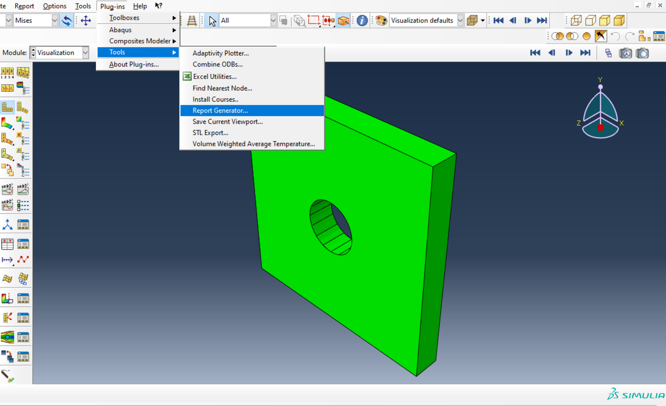Click the Query information icon
Screen dimensions: 666x406
pyautogui.click(x=362, y=21)
